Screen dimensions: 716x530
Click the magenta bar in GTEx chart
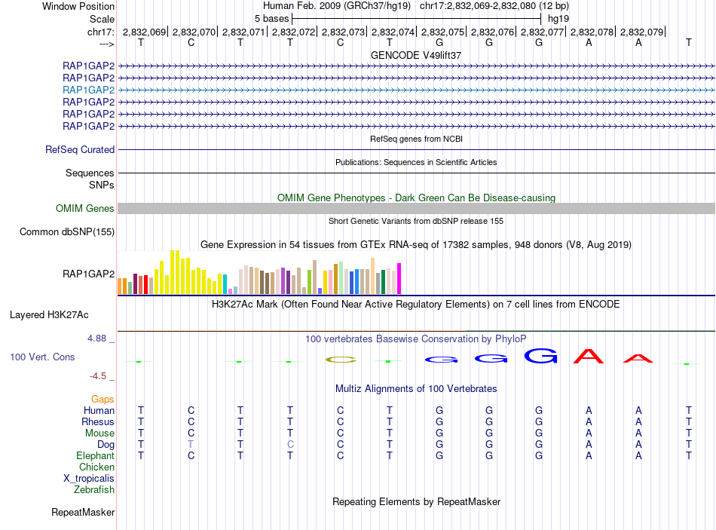(x=399, y=278)
